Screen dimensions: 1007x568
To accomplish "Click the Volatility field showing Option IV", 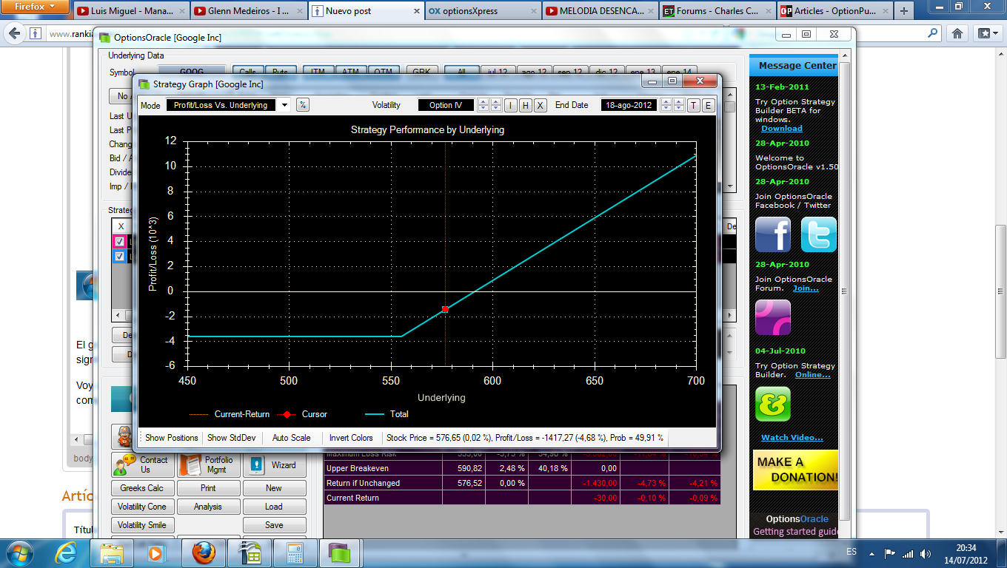I will (x=446, y=105).
